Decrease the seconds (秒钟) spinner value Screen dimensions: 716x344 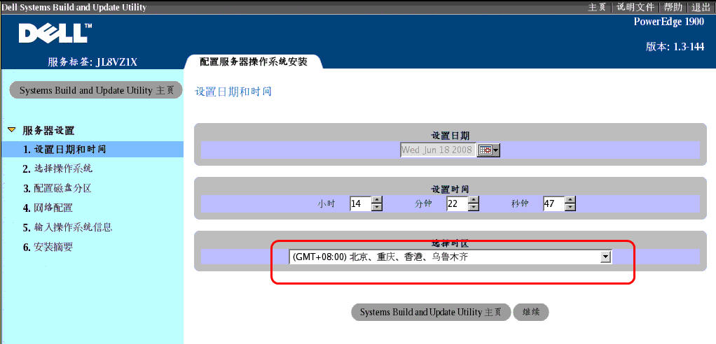[x=570, y=208]
